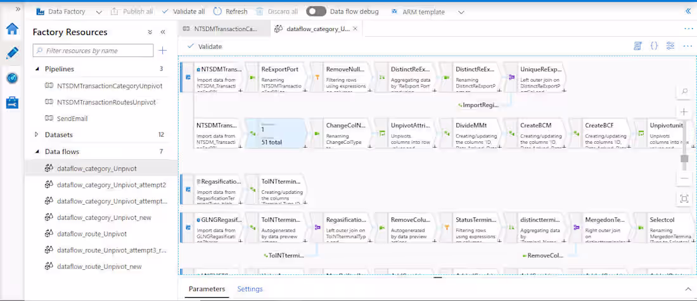Click the zoom slider handle
Viewport: 697px width, 301px height.
[x=684, y=158]
